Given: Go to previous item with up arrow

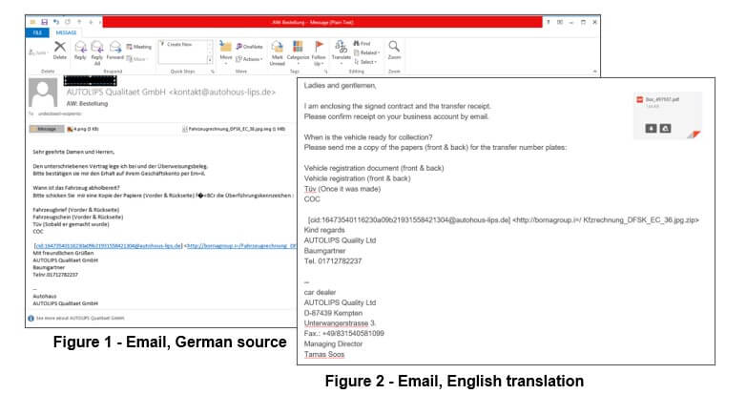Looking at the screenshot, I should pos(79,22).
